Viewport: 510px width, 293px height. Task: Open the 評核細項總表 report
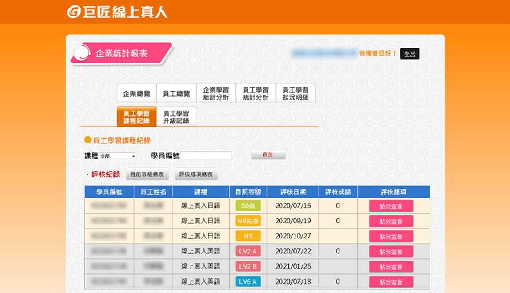pos(196,174)
